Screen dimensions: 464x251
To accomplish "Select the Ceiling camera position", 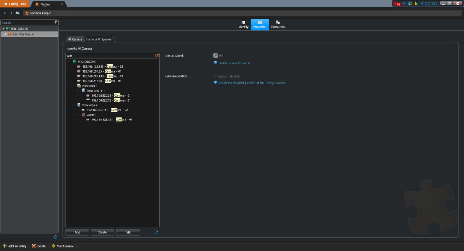I will [220, 76].
